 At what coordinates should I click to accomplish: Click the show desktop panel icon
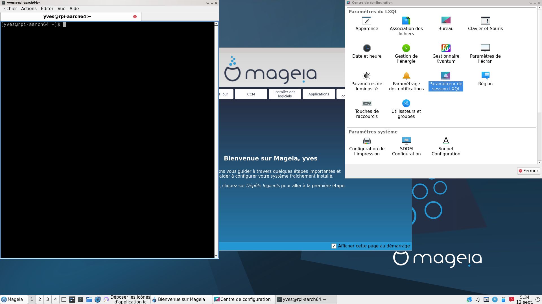tap(64, 299)
